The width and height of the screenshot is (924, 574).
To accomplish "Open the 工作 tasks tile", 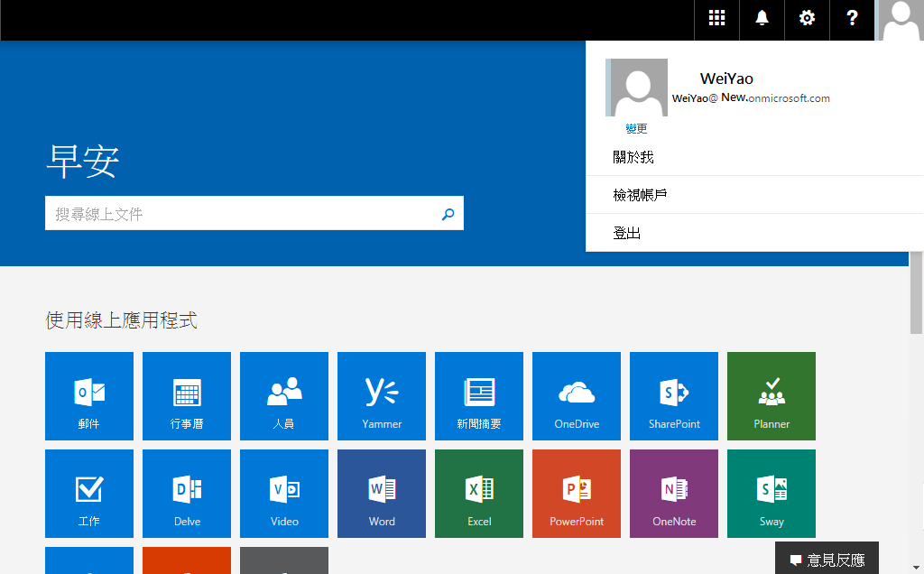I will [89, 494].
